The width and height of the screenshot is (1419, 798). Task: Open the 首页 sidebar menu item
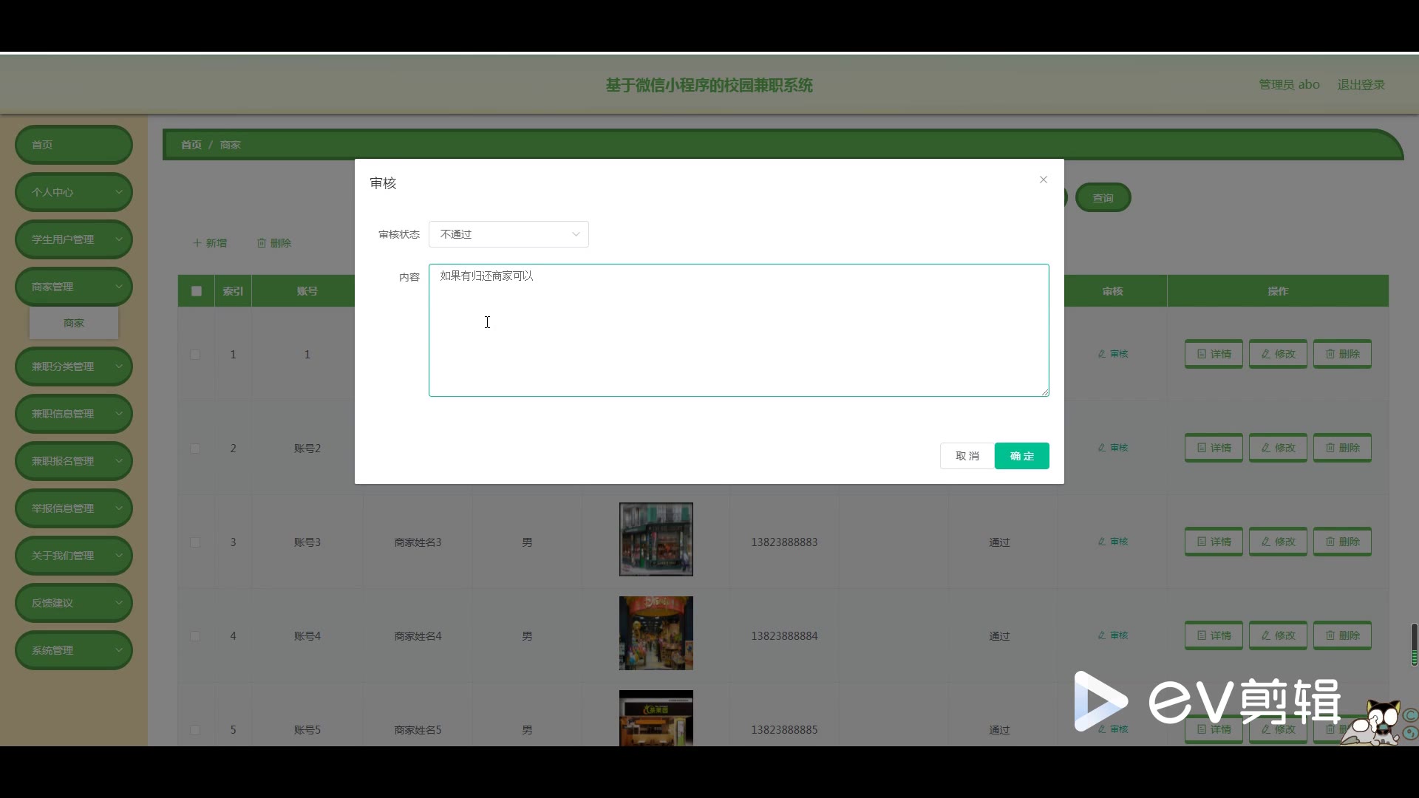click(x=73, y=145)
